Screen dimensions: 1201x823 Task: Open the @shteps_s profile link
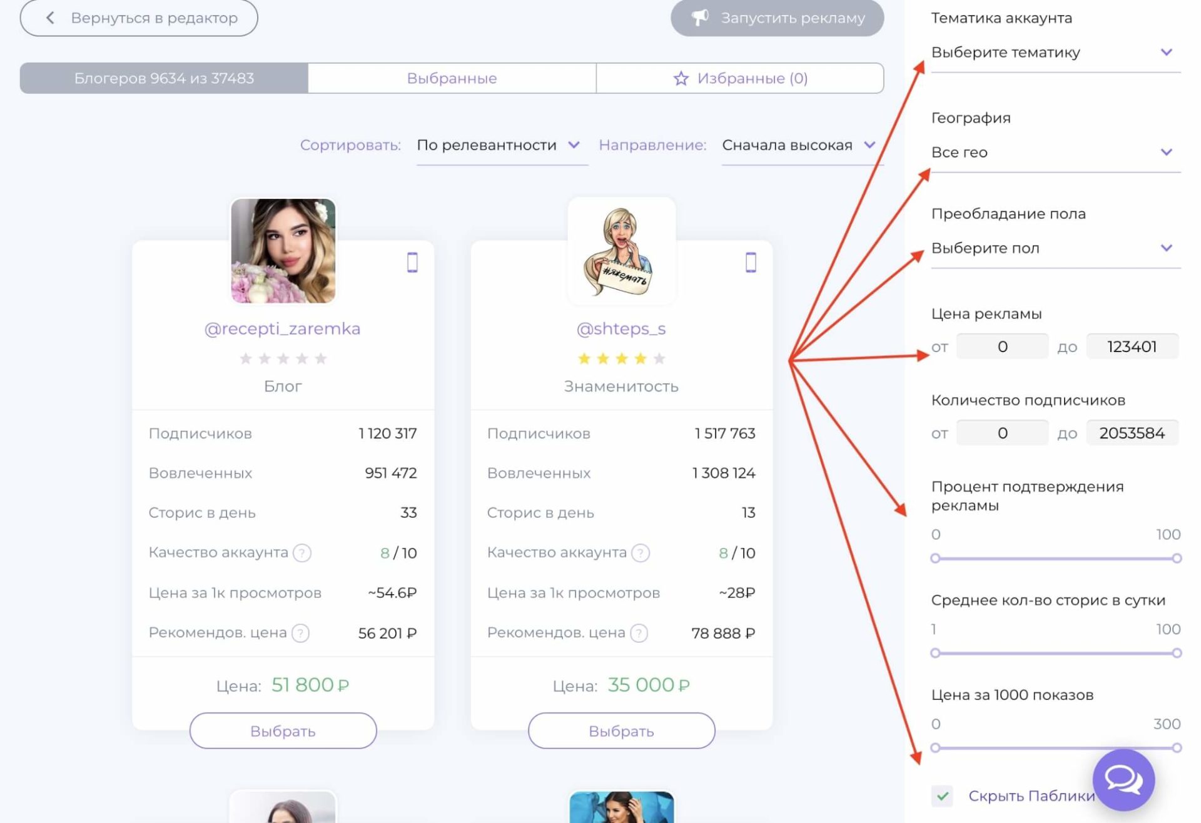[x=621, y=329]
